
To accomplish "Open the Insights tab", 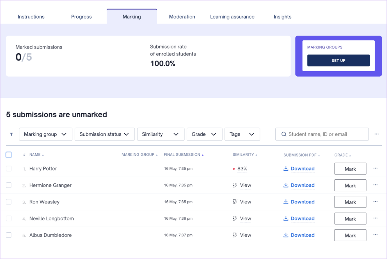I will pyautogui.click(x=282, y=17).
